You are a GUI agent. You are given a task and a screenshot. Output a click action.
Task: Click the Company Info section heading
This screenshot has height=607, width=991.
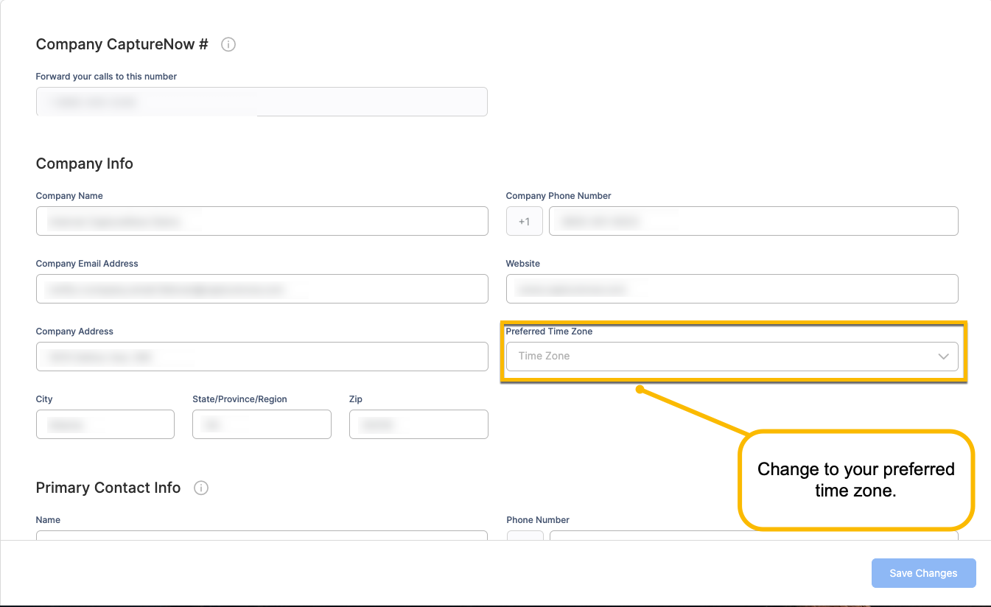click(85, 164)
